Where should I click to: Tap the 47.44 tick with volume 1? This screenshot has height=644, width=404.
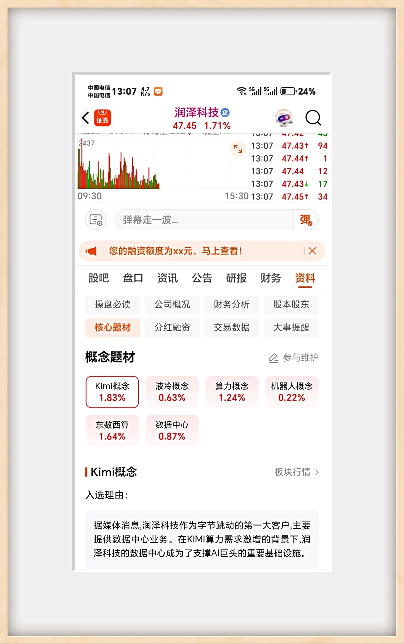pyautogui.click(x=289, y=158)
